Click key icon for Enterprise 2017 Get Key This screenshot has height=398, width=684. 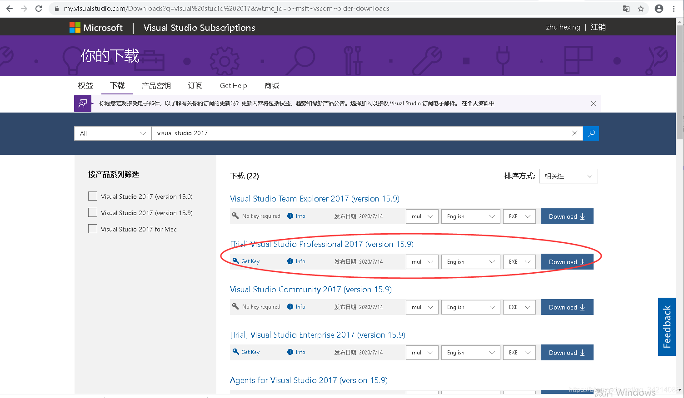pos(235,352)
